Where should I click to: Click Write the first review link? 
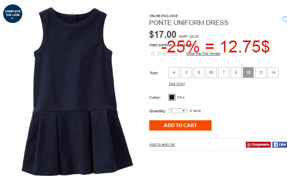[203, 54]
